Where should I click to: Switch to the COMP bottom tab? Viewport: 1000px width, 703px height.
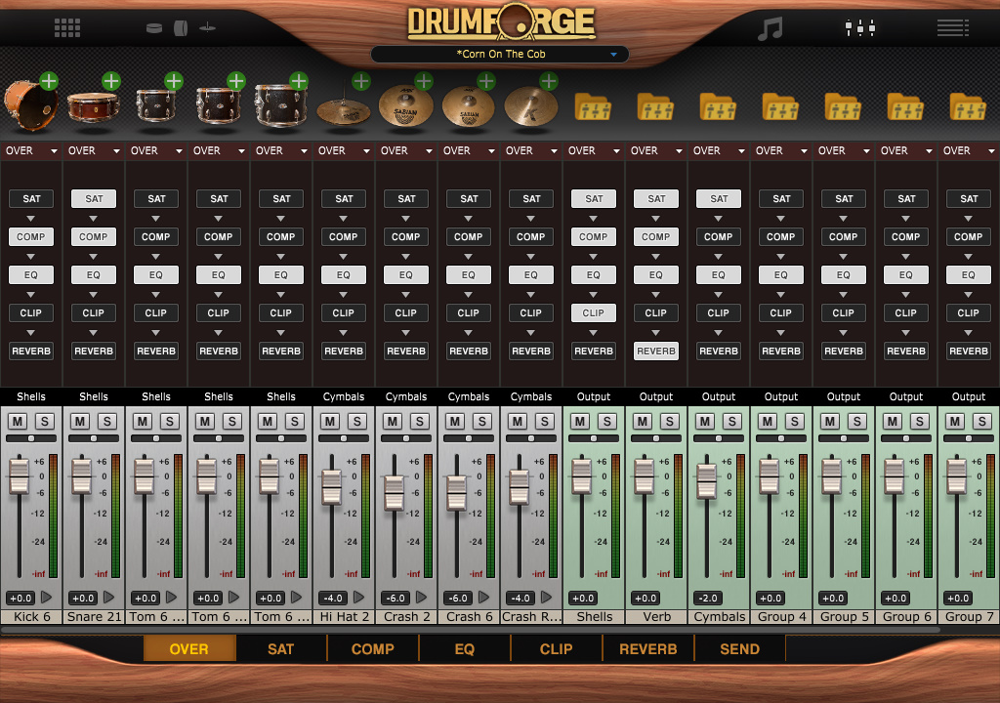[373, 648]
